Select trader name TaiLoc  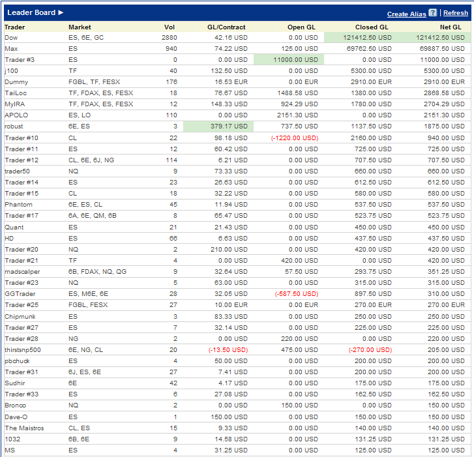pos(16,93)
